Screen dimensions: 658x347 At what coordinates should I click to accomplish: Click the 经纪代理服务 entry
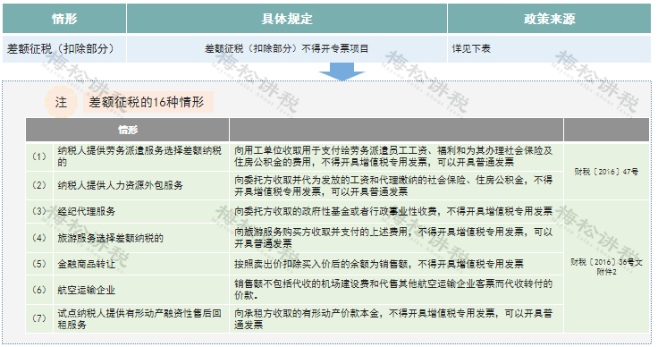click(87, 211)
